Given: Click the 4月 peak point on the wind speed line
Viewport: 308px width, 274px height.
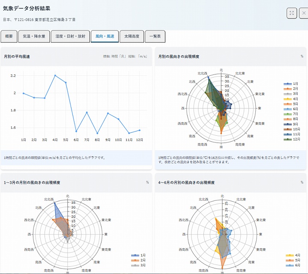Looking at the screenshot, I should (x=55, y=75).
